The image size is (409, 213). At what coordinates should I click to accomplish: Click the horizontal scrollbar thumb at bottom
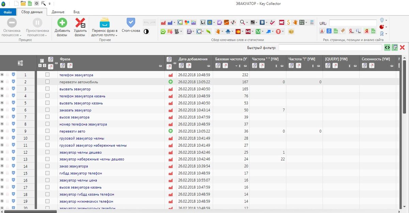point(30,211)
